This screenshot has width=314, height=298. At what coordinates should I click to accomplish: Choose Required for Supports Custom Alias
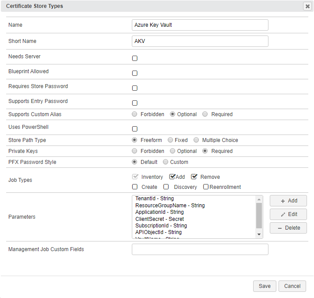click(205, 114)
